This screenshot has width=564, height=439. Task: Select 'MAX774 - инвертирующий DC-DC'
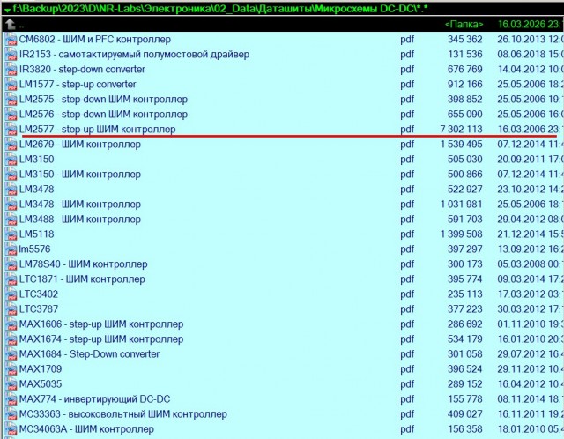94,399
